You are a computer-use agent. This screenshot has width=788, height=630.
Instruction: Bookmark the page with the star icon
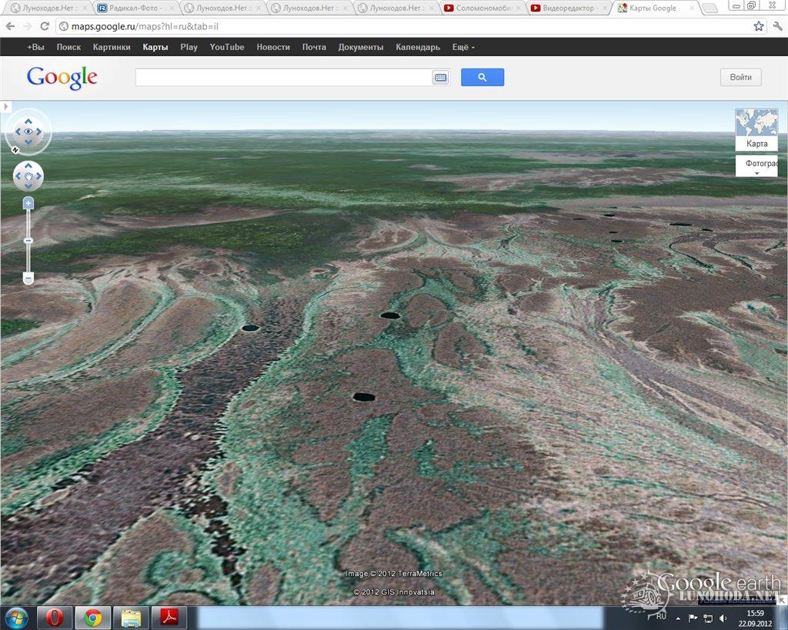[758, 26]
